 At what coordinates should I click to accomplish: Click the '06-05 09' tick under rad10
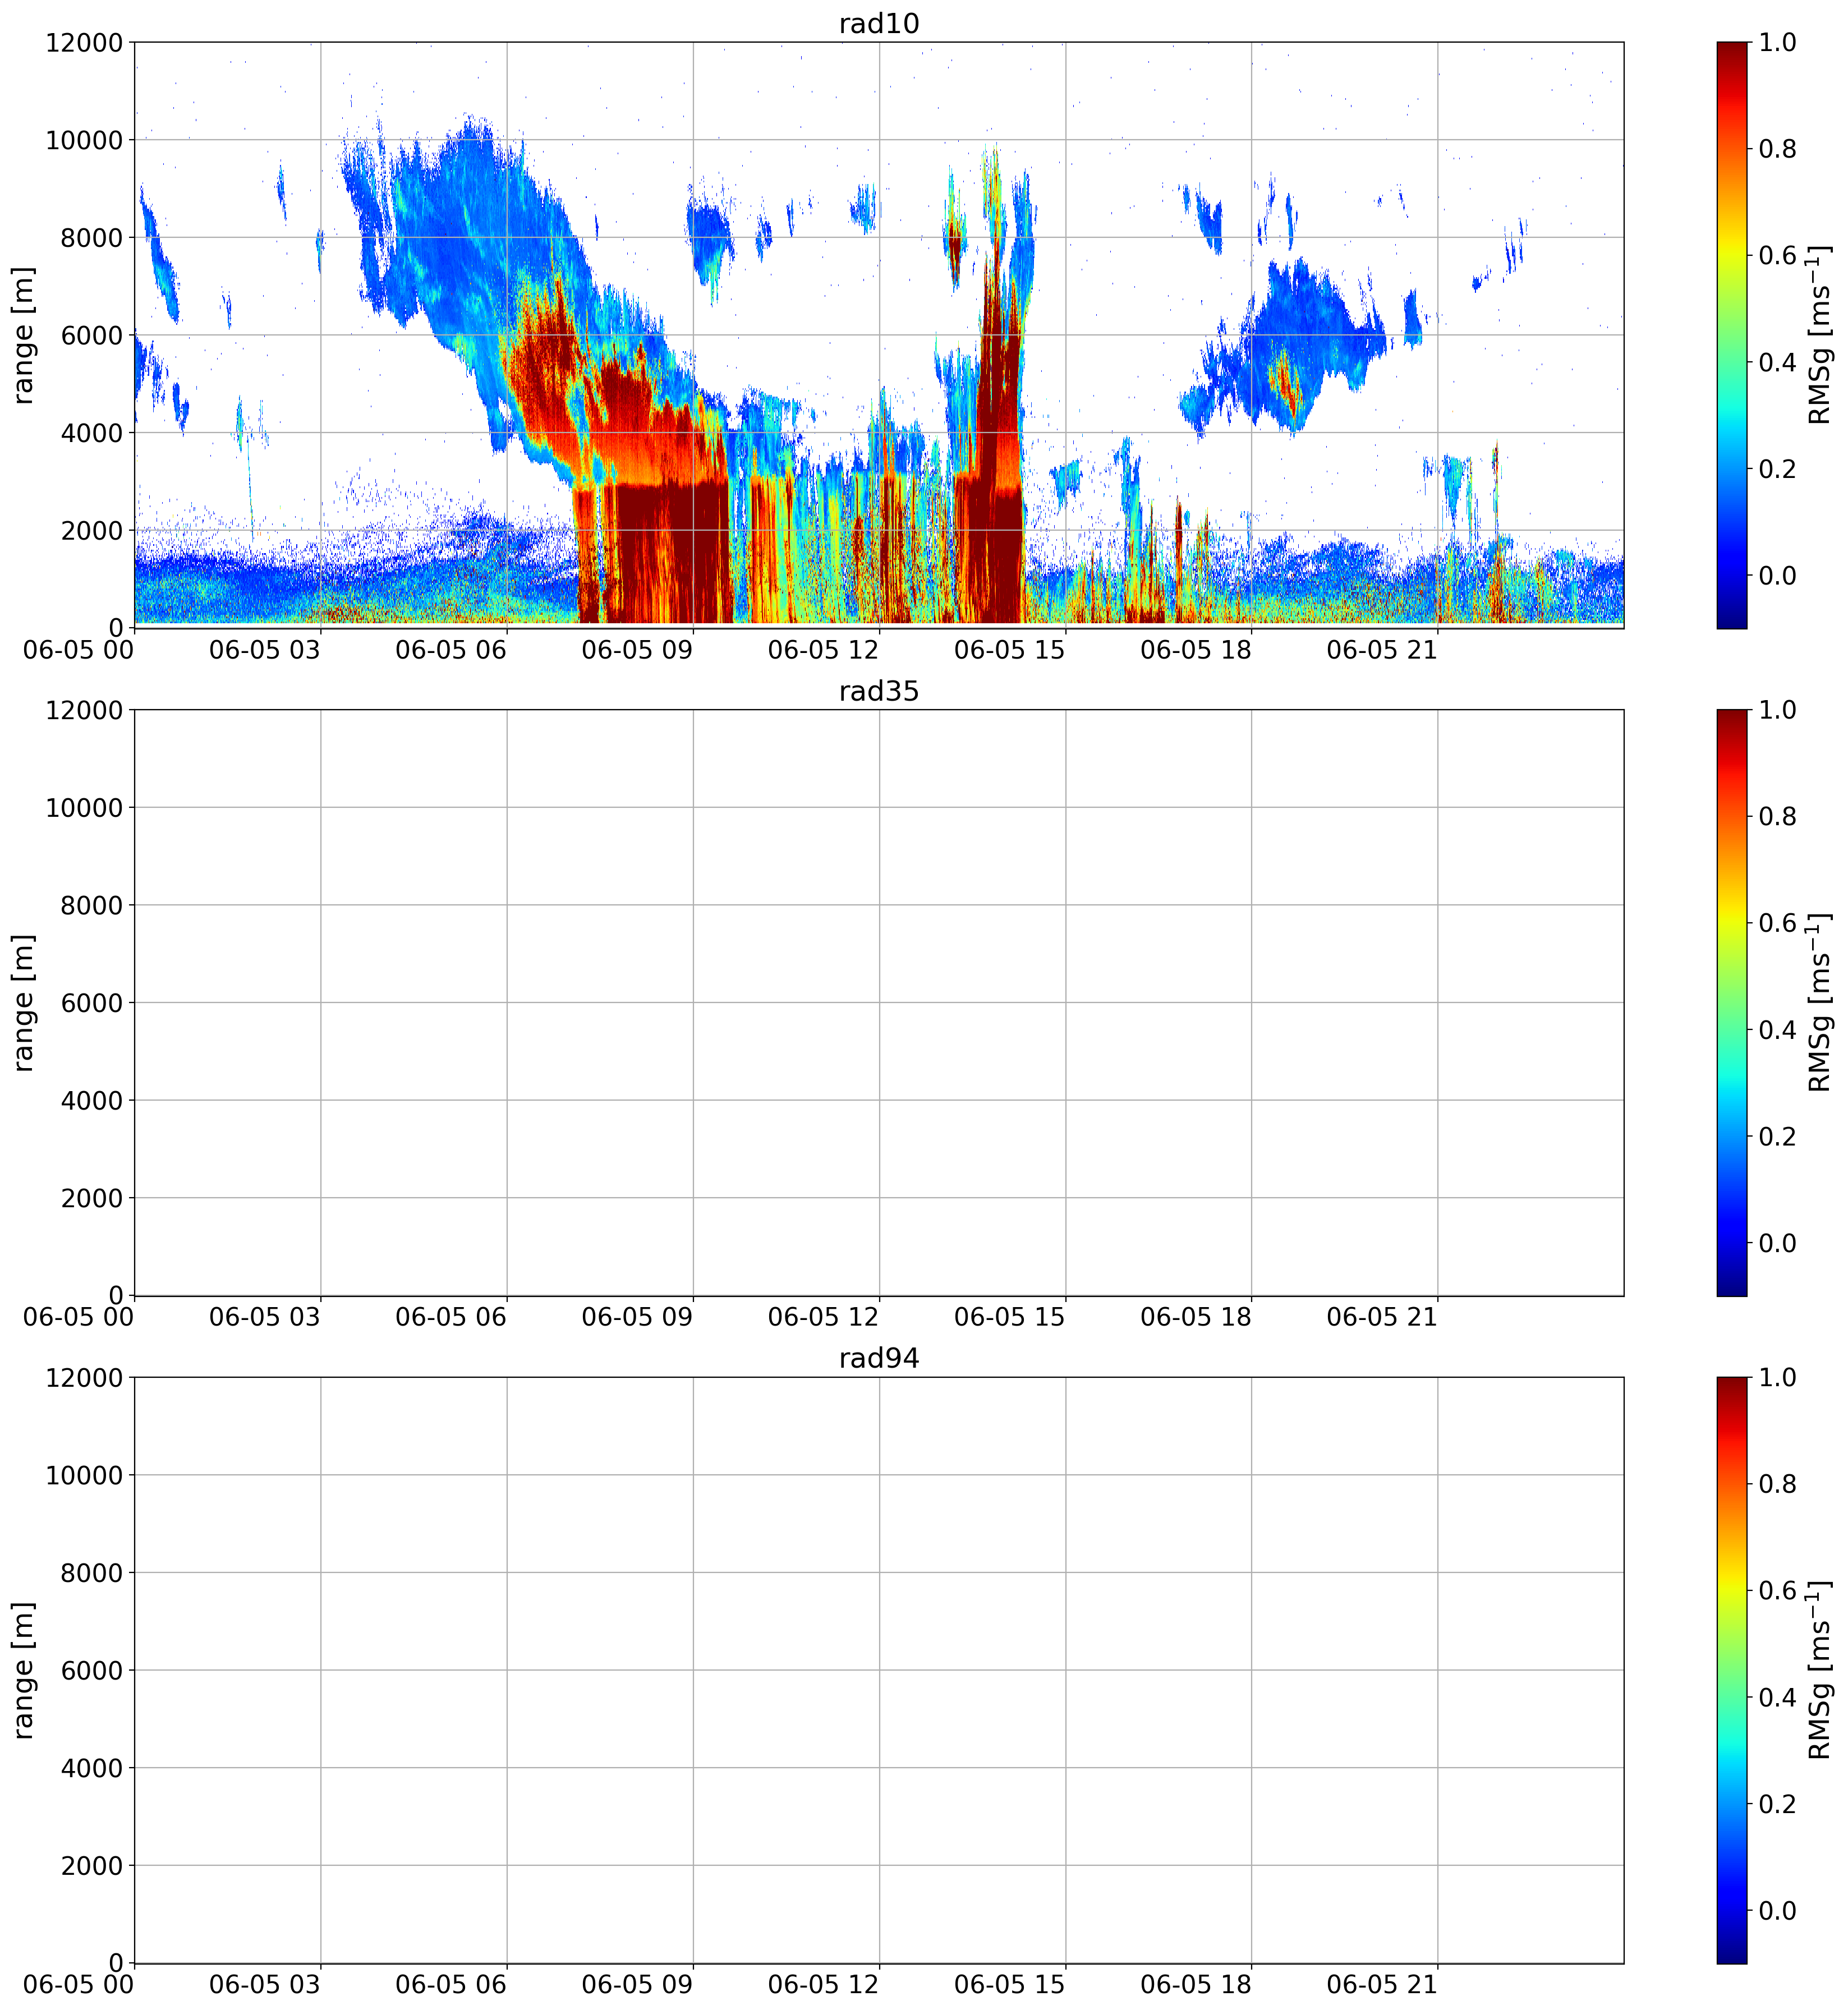click(637, 650)
